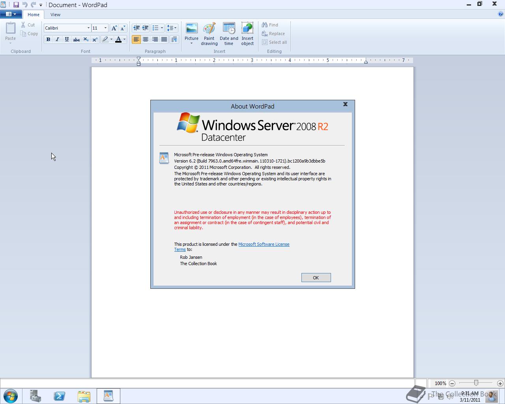
Task: Open the blue WordPad file menu button
Action: pos(11,14)
